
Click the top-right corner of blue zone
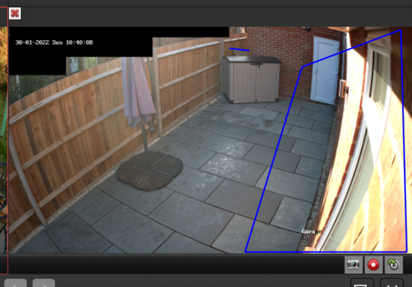click(400, 30)
